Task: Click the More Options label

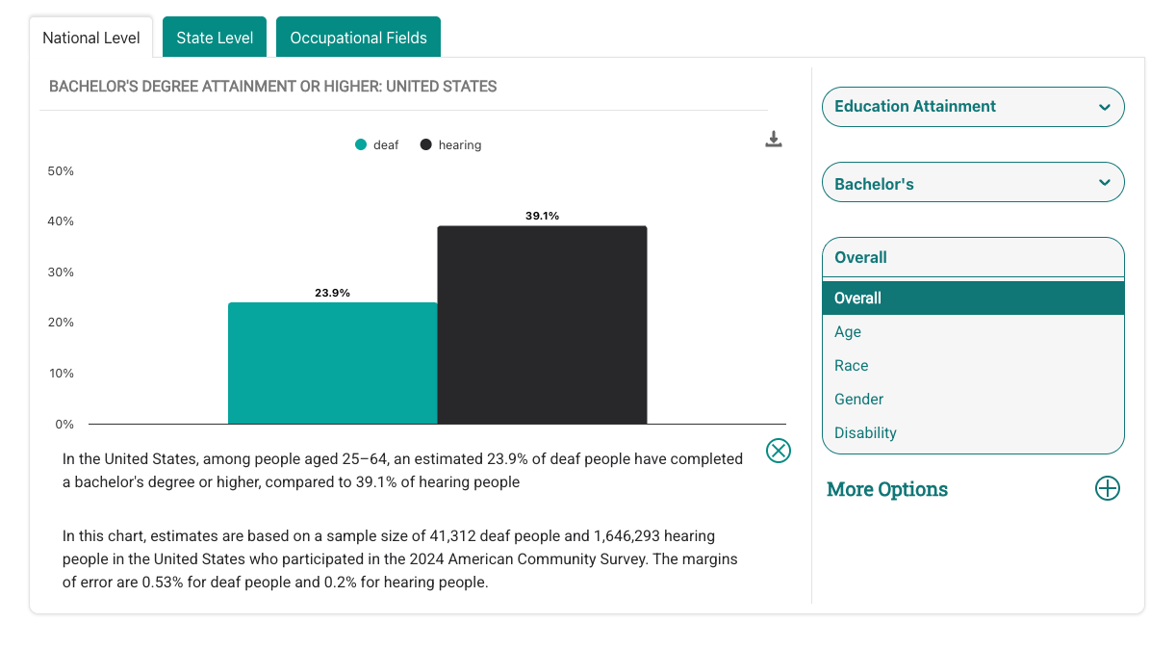Action: click(887, 489)
